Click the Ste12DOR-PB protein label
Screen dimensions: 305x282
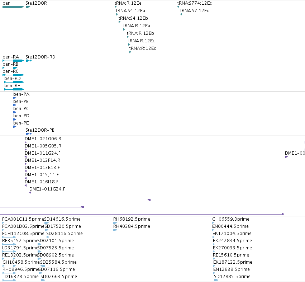tap(40, 130)
